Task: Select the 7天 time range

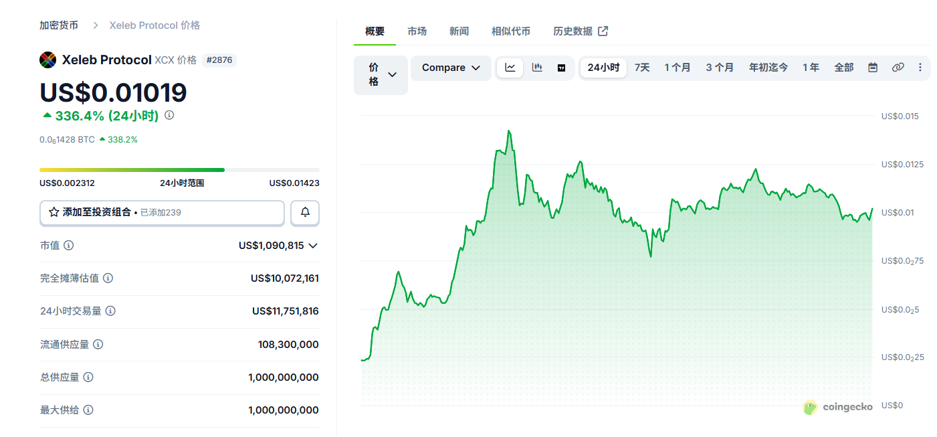Action: pos(642,68)
